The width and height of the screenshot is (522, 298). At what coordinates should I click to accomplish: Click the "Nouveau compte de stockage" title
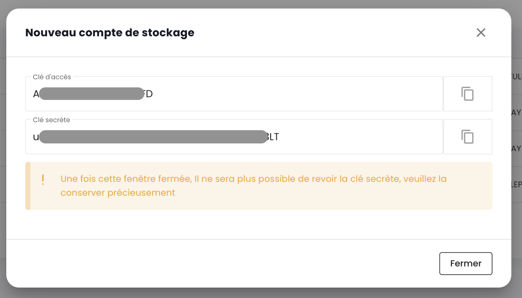point(110,33)
